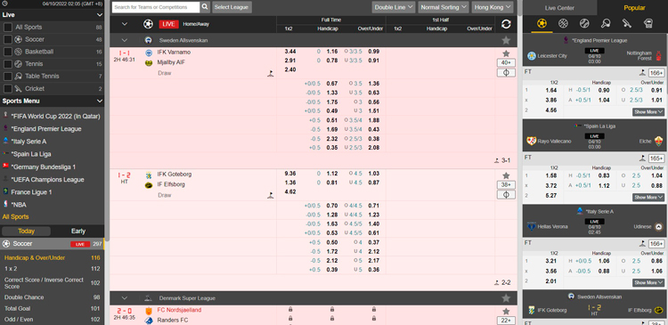Select the Early tab

point(78,231)
